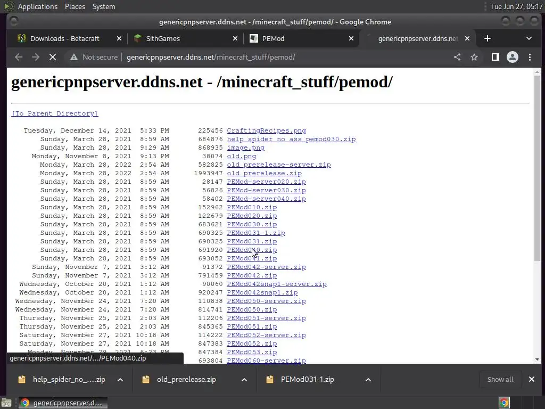Download PEMod052.zip
The height and width of the screenshot is (409, 545).
tap(252, 343)
